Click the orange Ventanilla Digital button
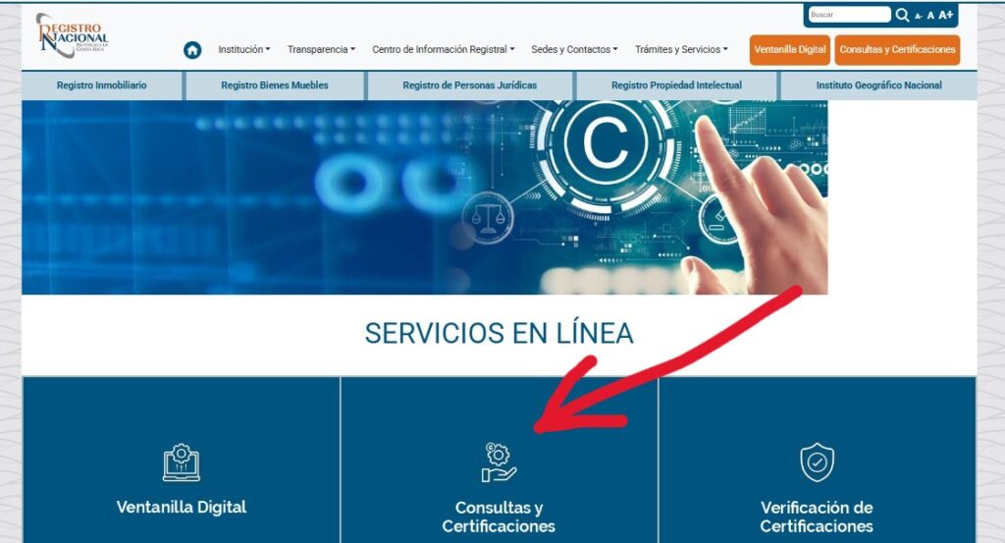This screenshot has width=1005, height=543. coord(790,49)
